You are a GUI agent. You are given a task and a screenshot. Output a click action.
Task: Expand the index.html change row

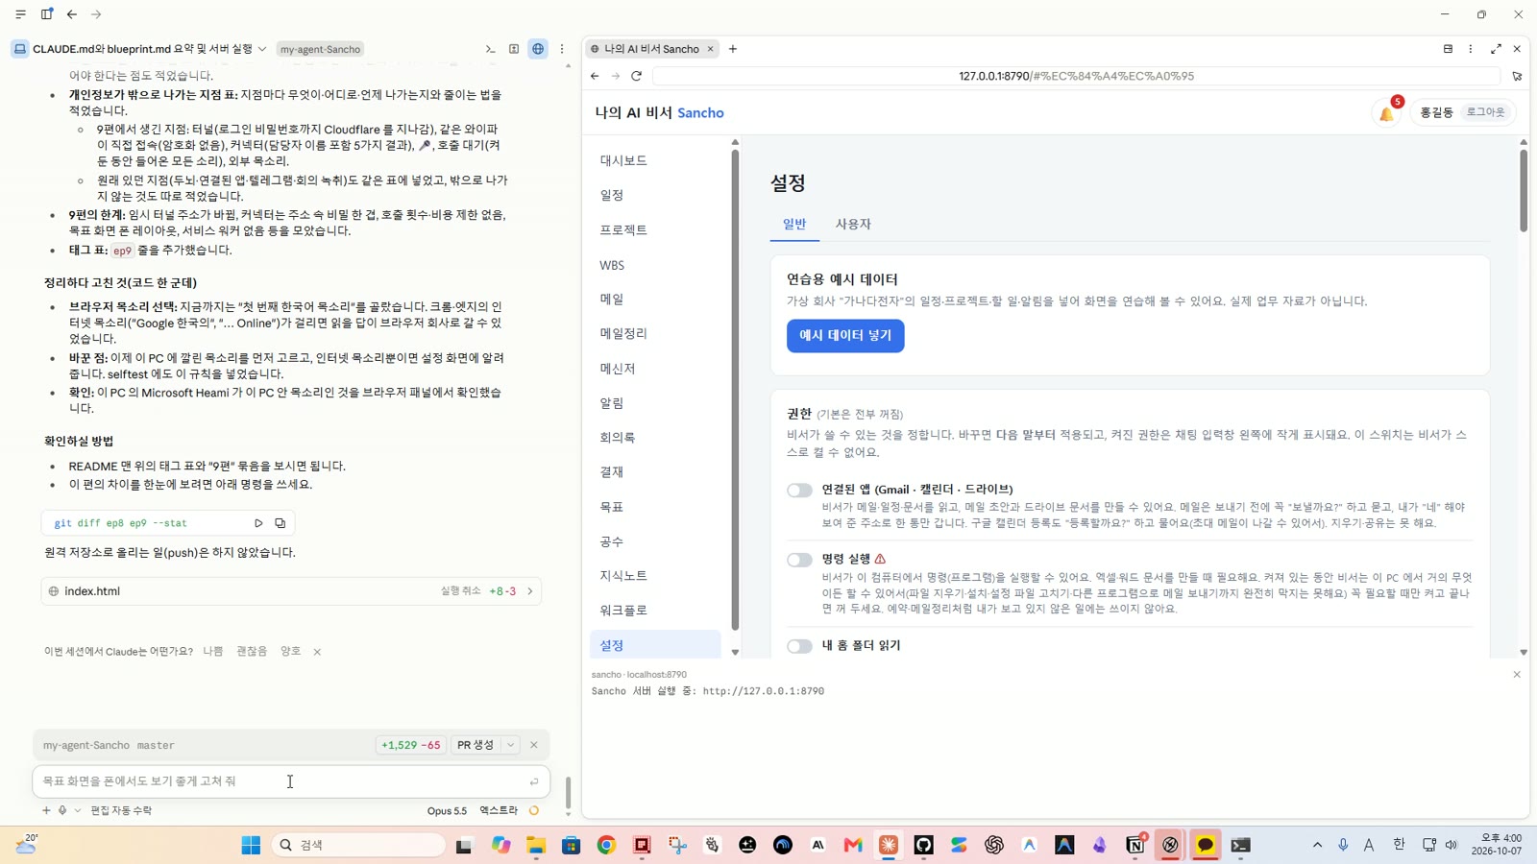tap(530, 591)
